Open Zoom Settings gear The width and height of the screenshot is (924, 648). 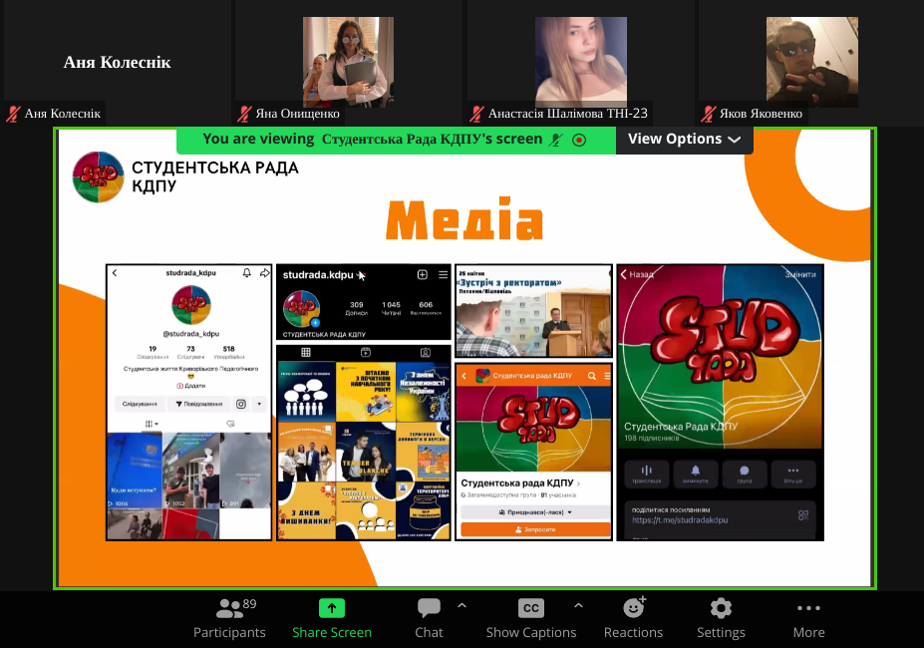click(721, 618)
